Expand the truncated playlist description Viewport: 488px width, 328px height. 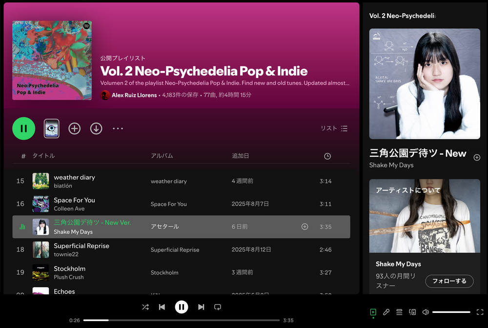click(x=224, y=83)
